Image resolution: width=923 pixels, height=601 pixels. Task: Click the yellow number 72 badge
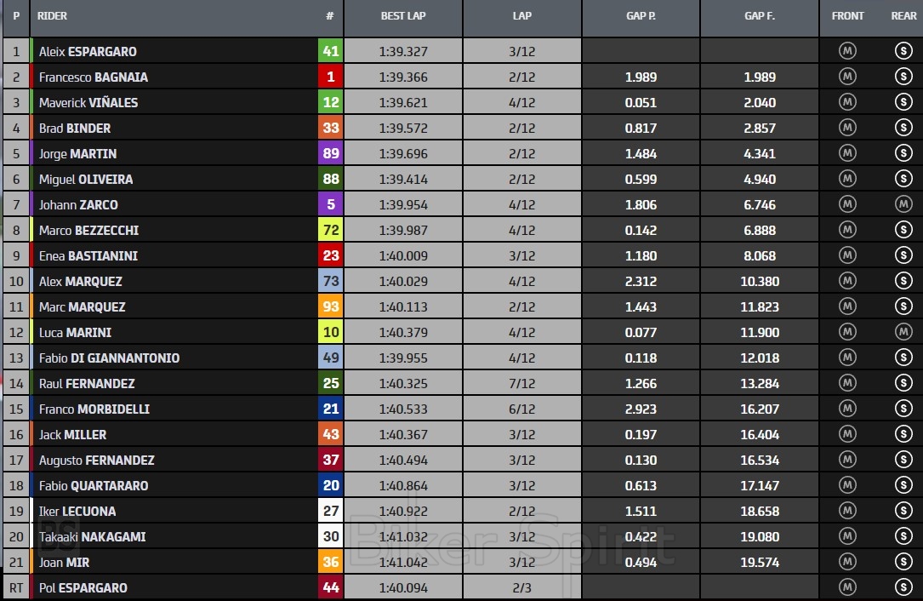pos(331,230)
